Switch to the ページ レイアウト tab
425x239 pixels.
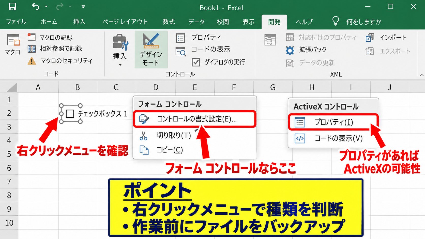(x=125, y=22)
